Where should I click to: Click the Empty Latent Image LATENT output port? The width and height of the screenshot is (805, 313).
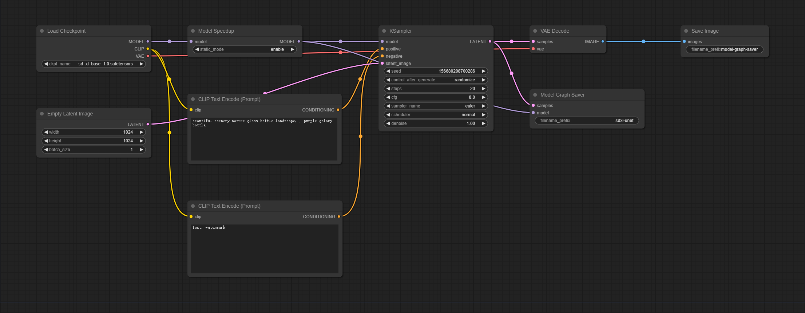pyautogui.click(x=148, y=124)
